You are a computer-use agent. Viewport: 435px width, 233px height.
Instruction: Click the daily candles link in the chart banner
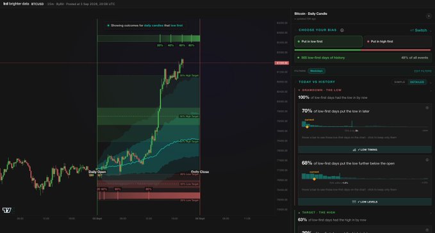click(x=153, y=26)
